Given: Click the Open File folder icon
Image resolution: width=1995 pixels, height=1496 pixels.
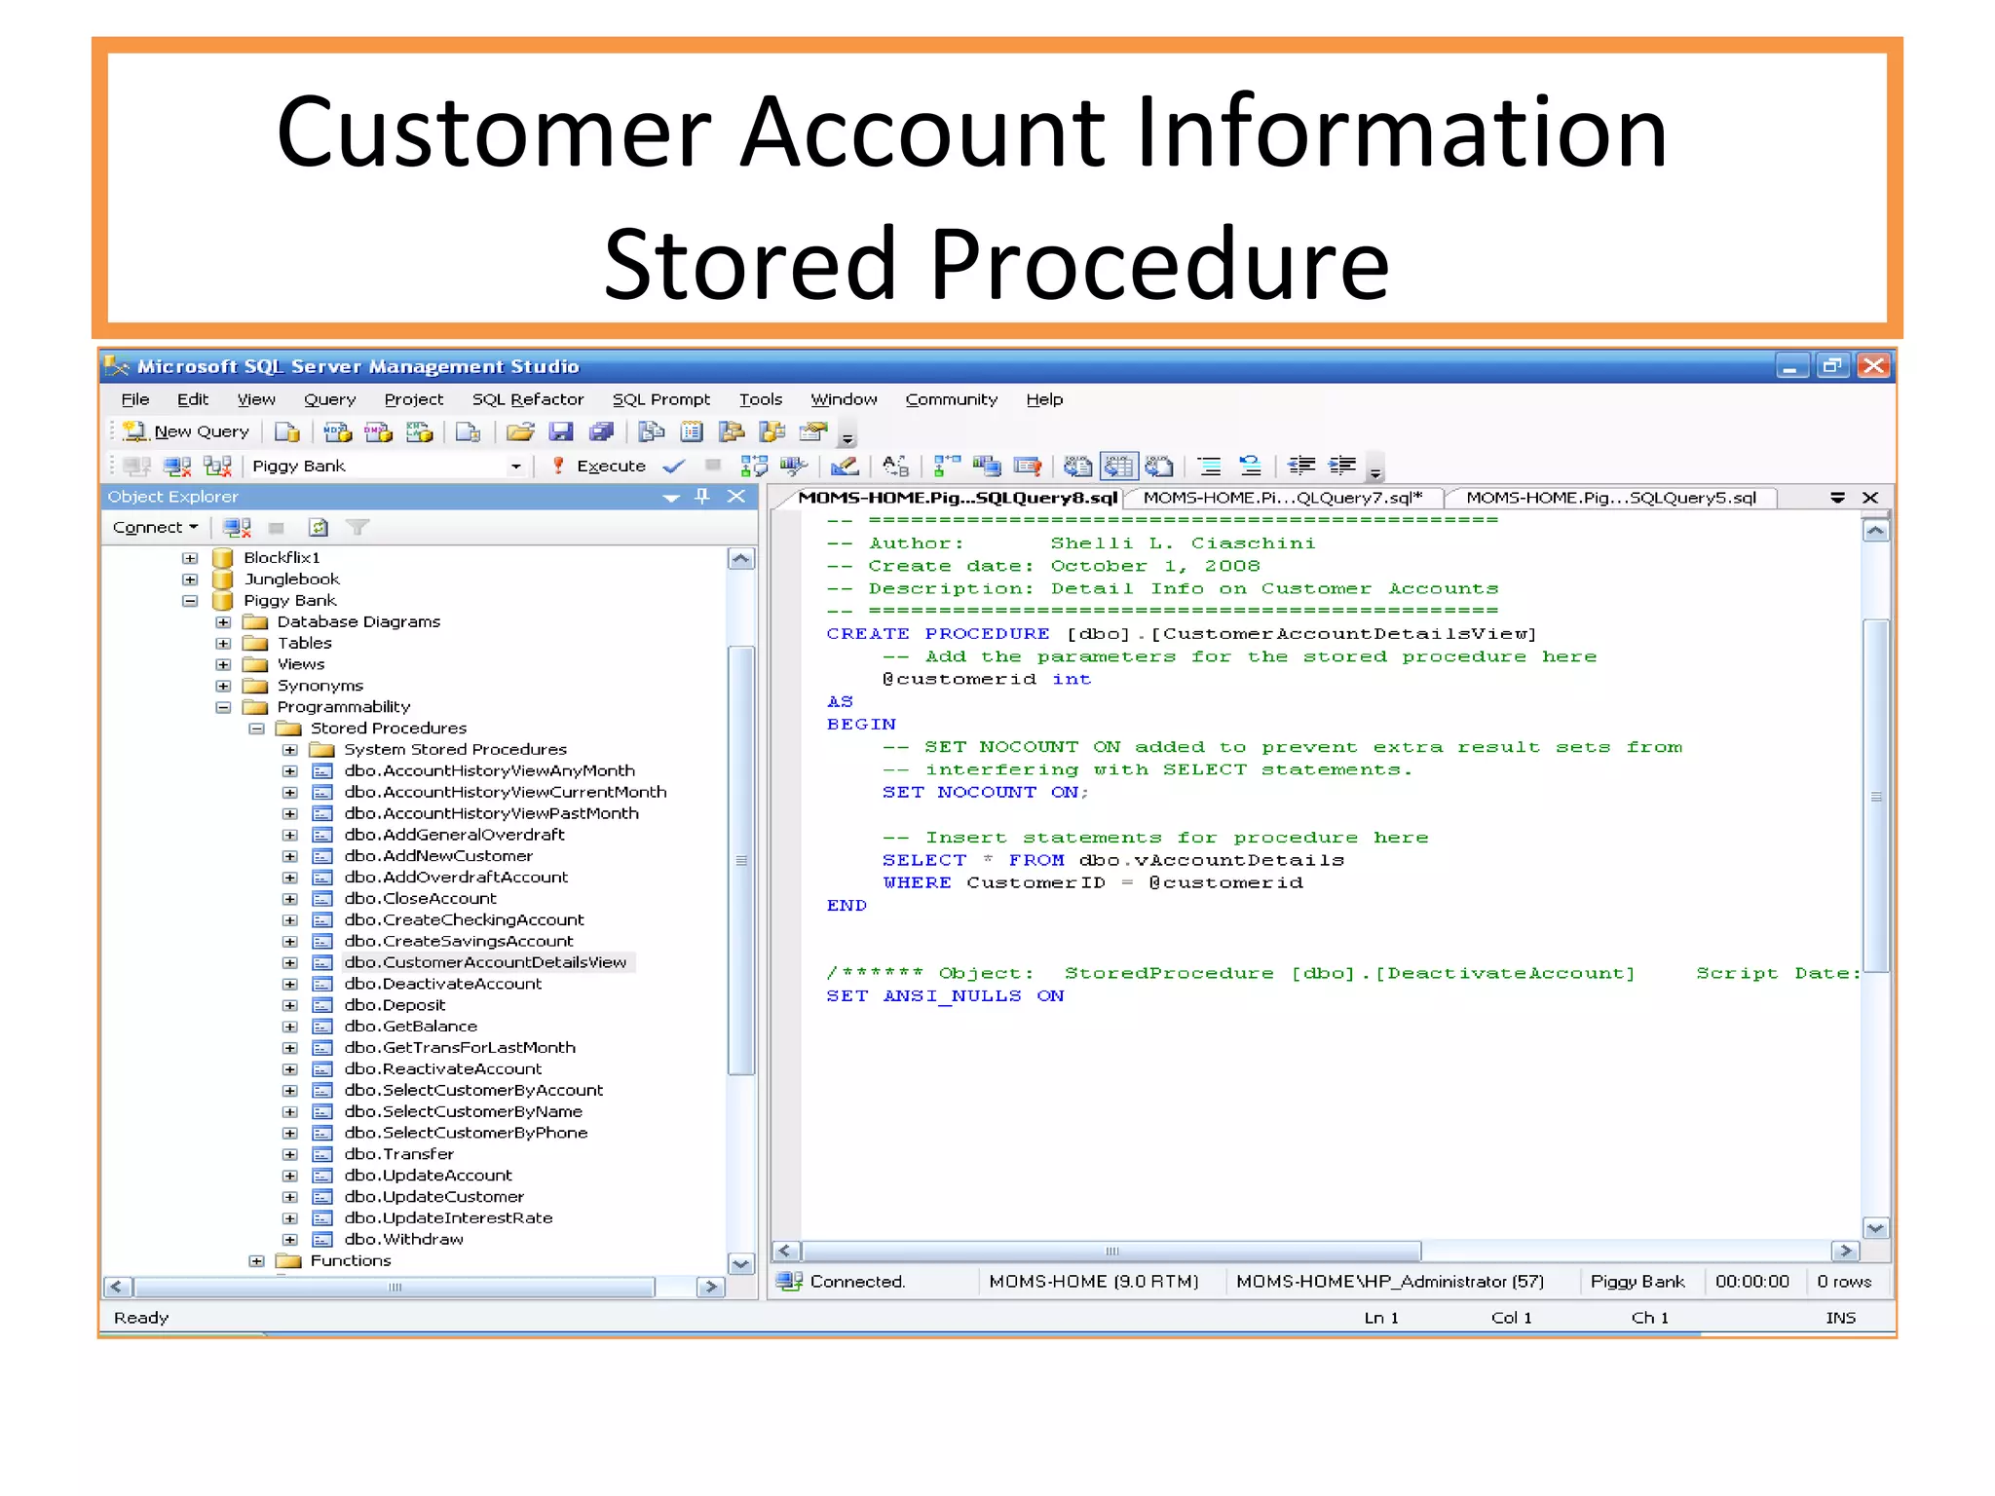Looking at the screenshot, I should coord(520,431).
